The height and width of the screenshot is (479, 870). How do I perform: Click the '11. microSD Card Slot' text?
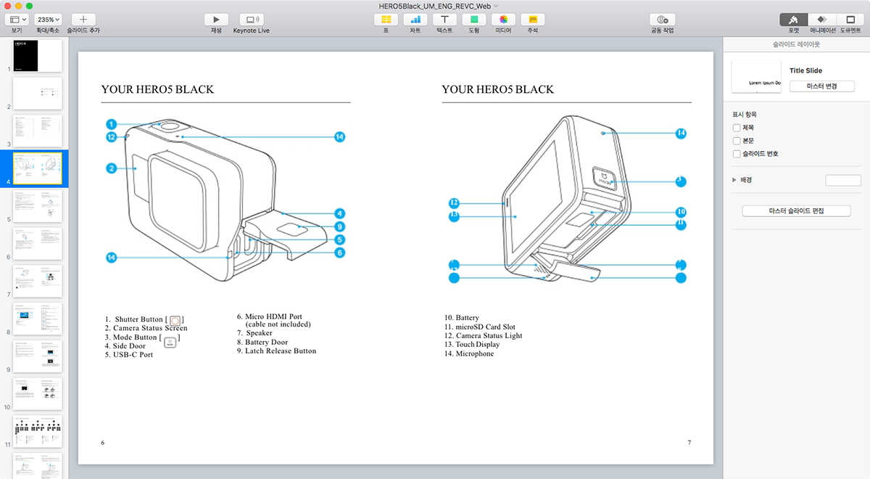[x=480, y=327]
